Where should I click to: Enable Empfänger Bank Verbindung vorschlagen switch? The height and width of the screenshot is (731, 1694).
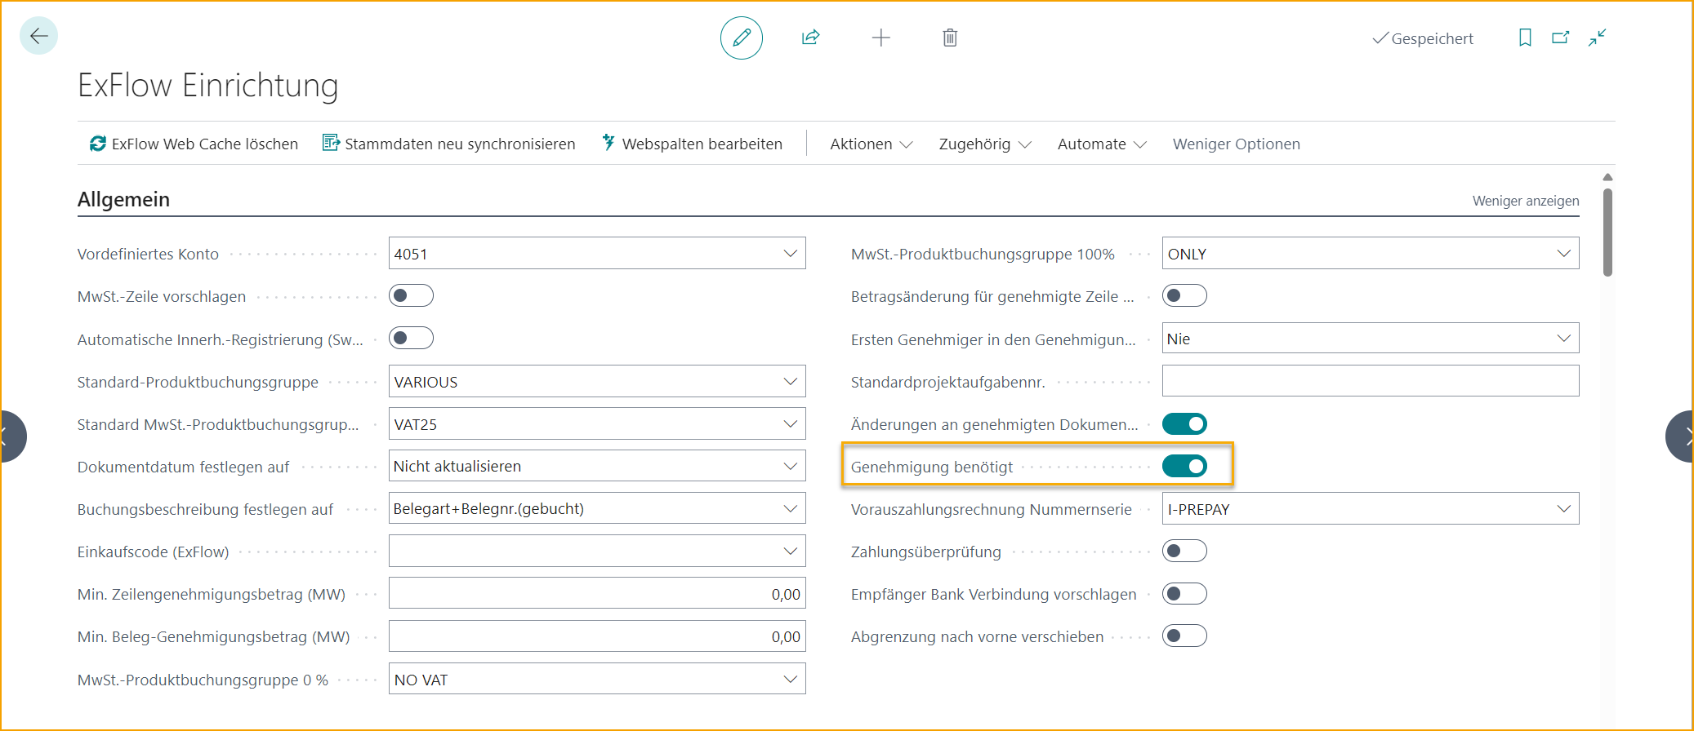pos(1184,593)
